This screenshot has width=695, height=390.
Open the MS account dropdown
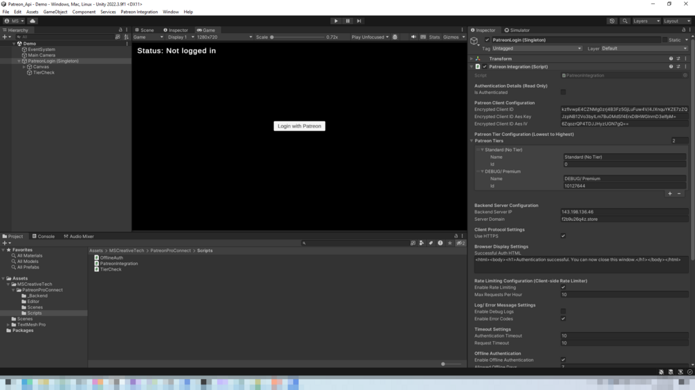point(15,21)
